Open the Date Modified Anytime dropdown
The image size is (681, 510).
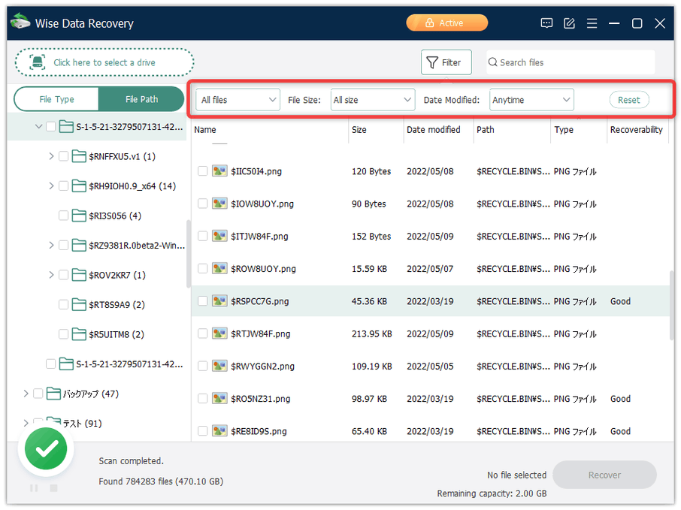(531, 100)
